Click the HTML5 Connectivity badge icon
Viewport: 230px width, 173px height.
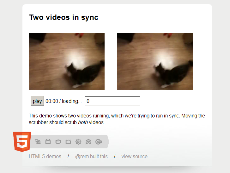[38, 142]
